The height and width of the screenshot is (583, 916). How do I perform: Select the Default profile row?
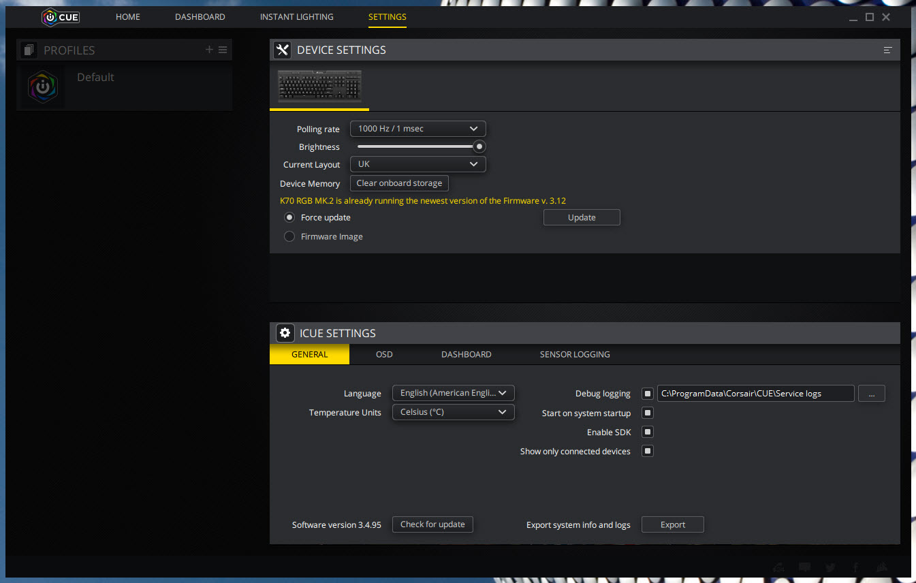click(x=124, y=87)
